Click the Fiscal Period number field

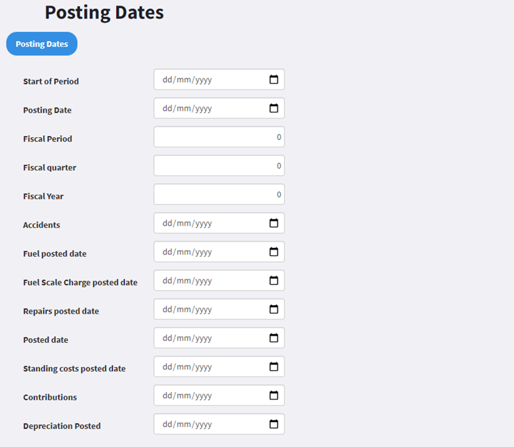[219, 137]
